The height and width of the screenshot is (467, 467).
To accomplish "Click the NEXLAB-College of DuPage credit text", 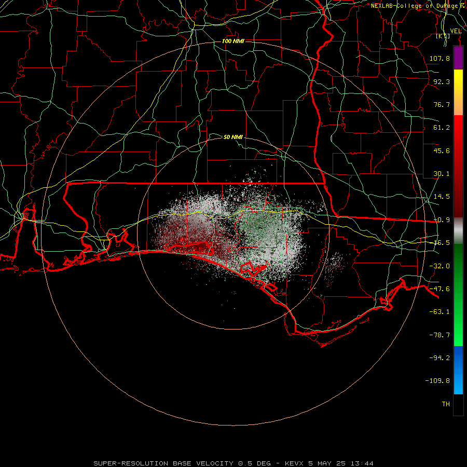I will (x=419, y=6).
